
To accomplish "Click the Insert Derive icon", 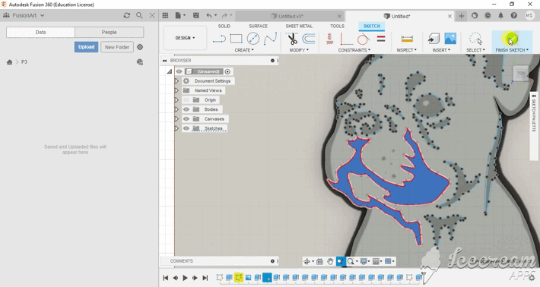I will point(434,39).
